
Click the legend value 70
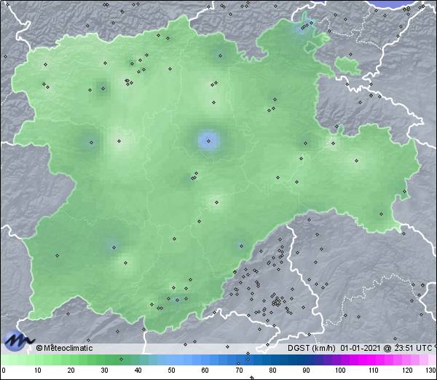coord(239,371)
